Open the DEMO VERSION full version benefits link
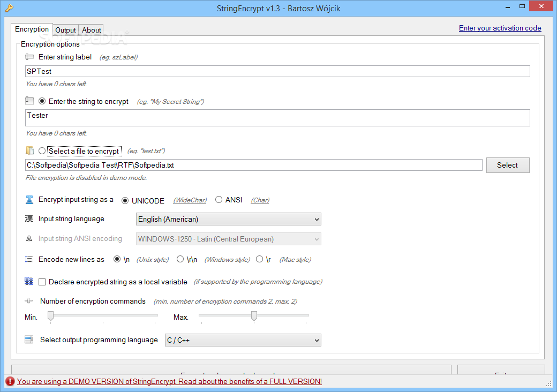The image size is (557, 392). point(169,381)
